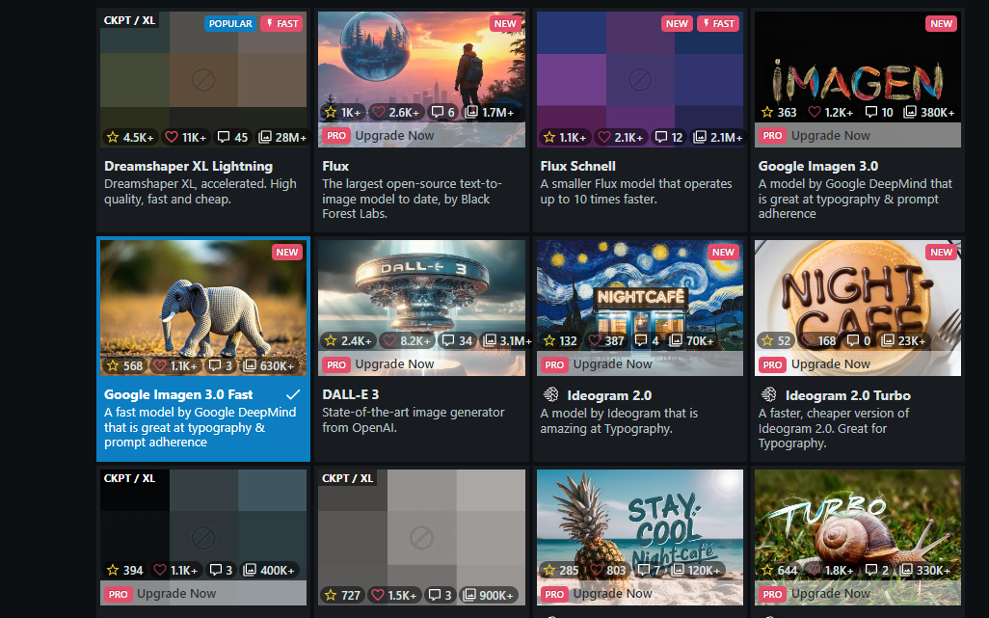989x618 pixels.
Task: Click the Ideogram logo beside Ideogram 2.0 title
Action: tap(550, 394)
